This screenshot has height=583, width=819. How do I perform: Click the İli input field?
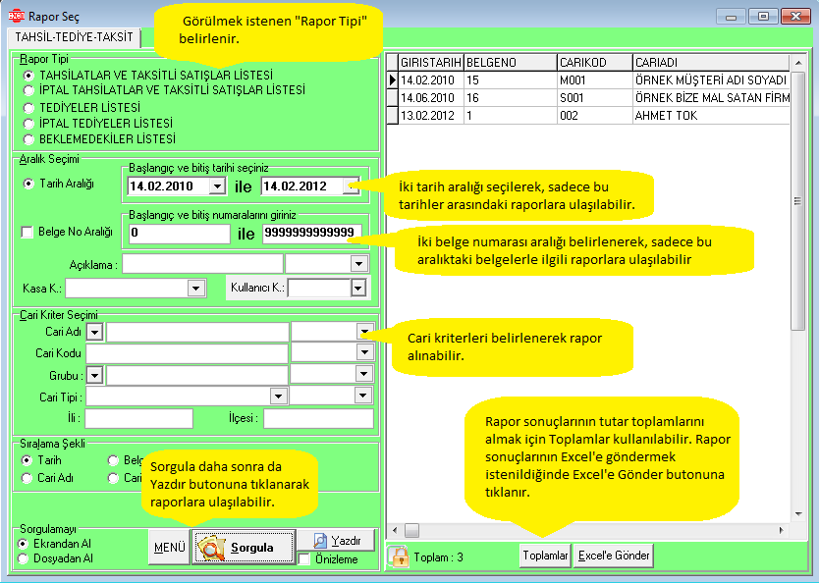138,418
